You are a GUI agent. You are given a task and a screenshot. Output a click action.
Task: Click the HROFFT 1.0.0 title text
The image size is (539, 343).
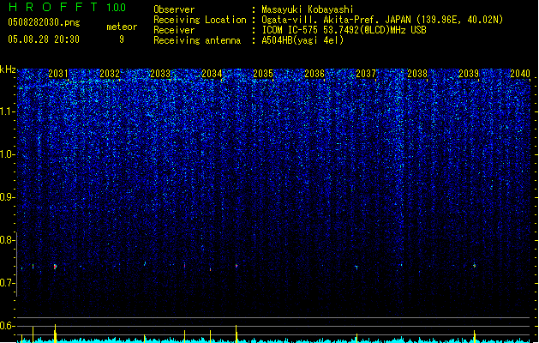tap(68, 7)
